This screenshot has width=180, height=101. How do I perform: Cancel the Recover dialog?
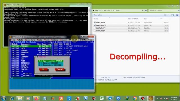(60, 69)
